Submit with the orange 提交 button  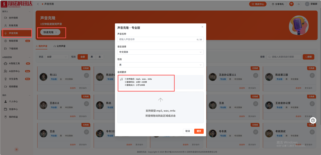(x=199, y=131)
